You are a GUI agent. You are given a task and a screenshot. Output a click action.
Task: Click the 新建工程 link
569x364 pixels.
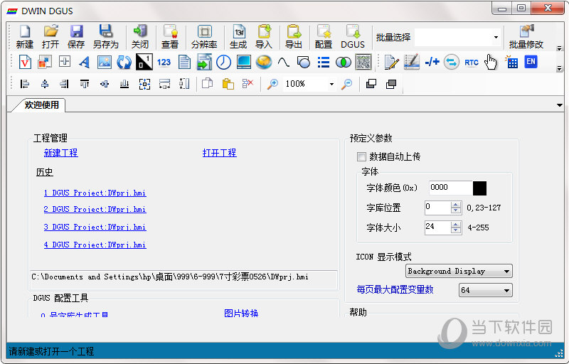click(61, 153)
